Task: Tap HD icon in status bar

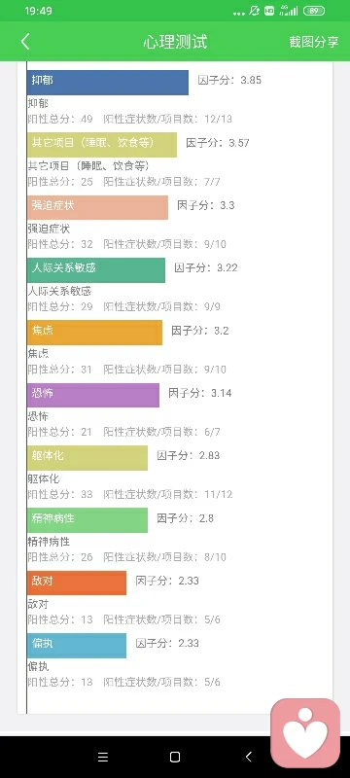Action: [x=269, y=11]
